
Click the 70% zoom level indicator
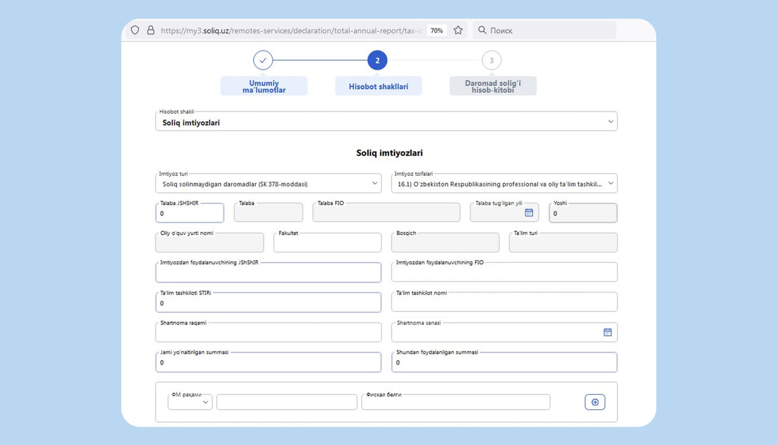(x=436, y=30)
